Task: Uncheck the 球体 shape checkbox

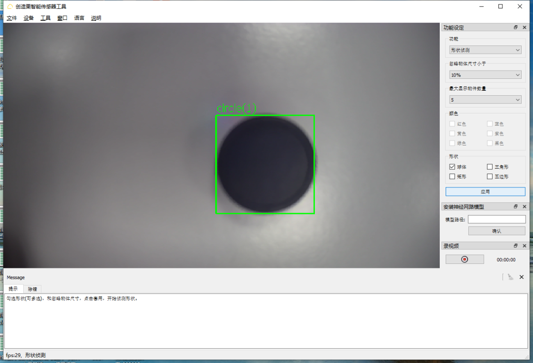Action: pyautogui.click(x=453, y=167)
